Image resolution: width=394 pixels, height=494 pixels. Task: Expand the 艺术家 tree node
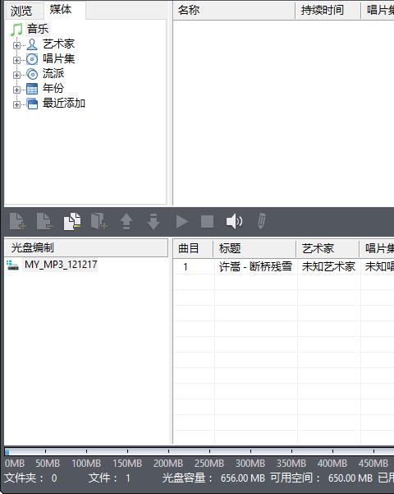pos(16,45)
